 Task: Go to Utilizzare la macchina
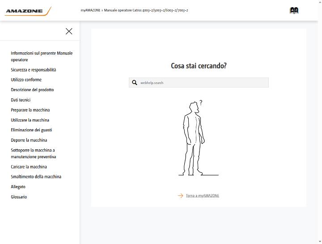30,120
